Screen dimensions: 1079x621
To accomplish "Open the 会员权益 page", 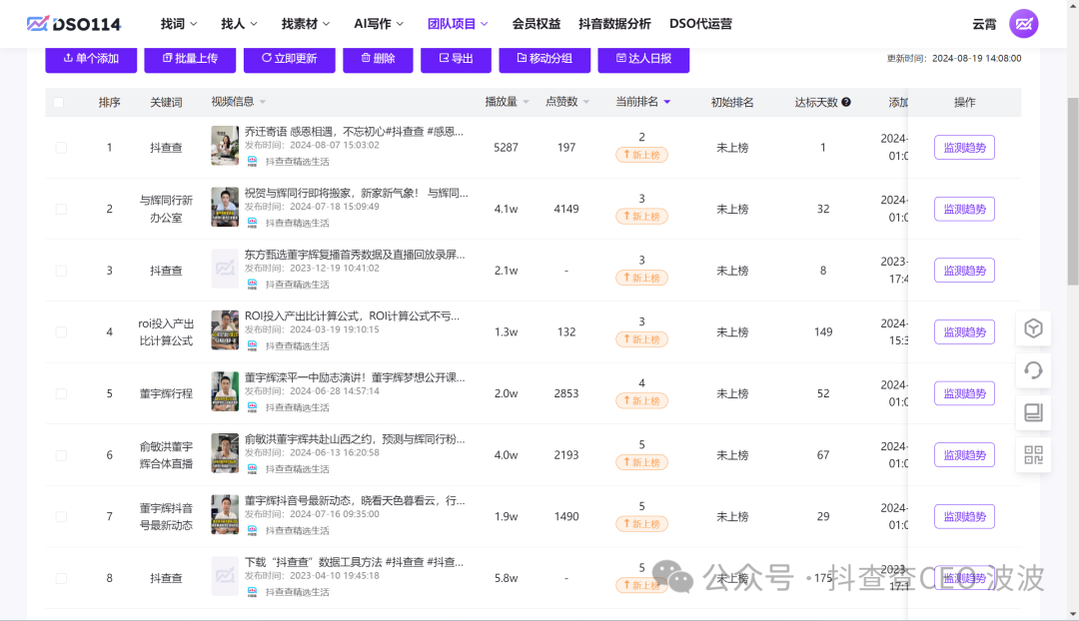I will 537,24.
